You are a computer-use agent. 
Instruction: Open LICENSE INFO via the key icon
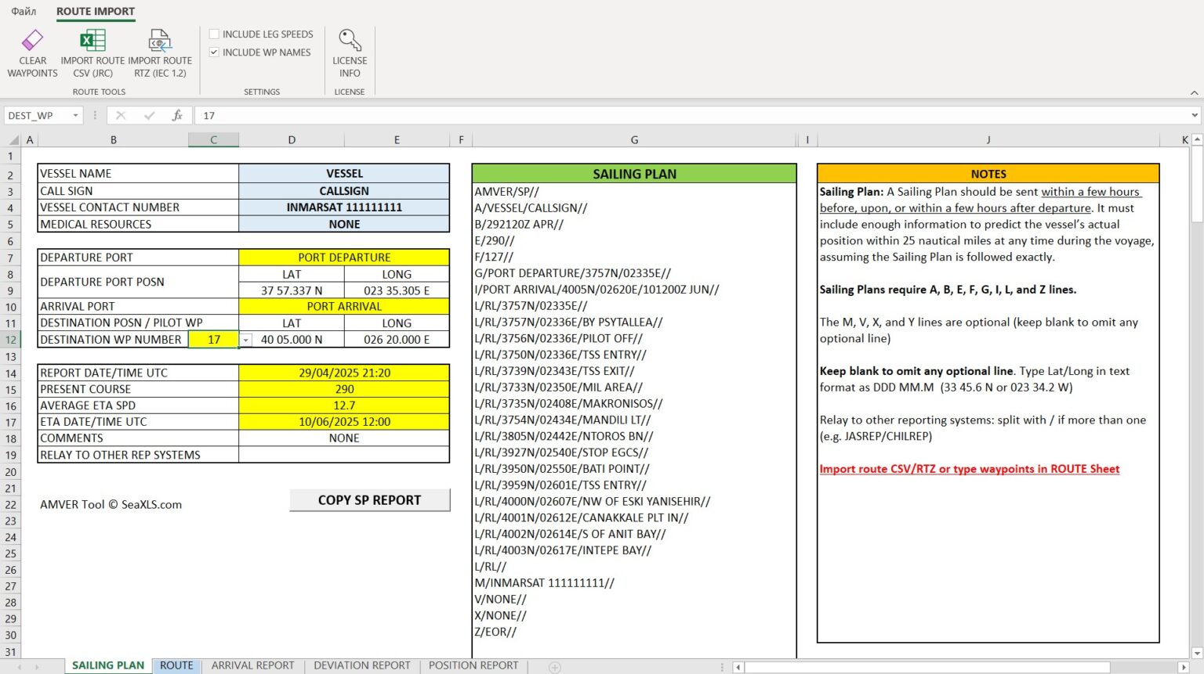coord(350,40)
